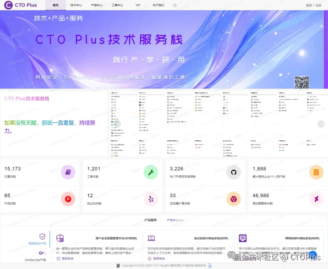Click the orange building icon for 用户数

(x=316, y=172)
